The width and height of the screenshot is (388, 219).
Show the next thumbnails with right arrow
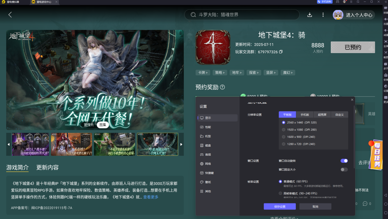coord(181,144)
